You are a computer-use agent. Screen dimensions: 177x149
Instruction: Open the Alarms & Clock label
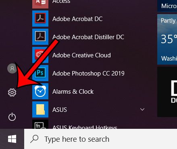[73, 92]
